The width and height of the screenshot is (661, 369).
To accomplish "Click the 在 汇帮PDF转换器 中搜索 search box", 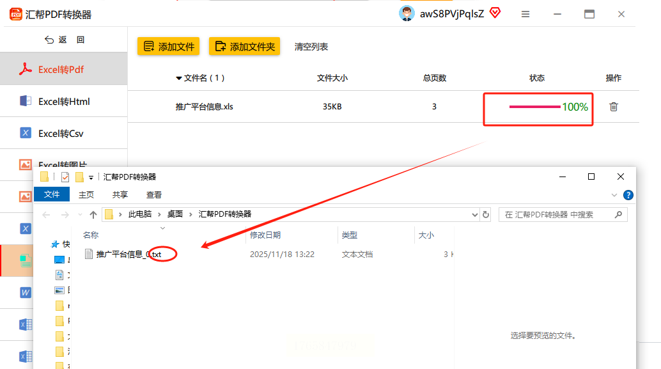I will 563,215.
